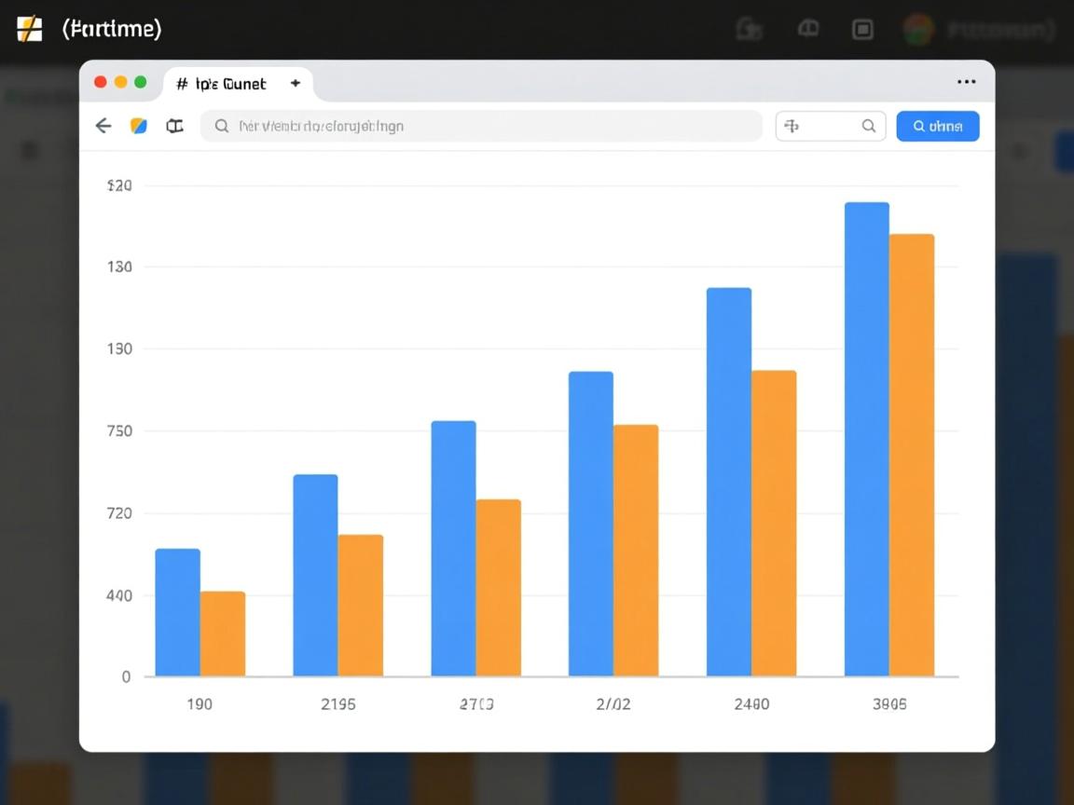Click the tallest orange bar in the chart
The height and width of the screenshot is (805, 1074).
[912, 455]
